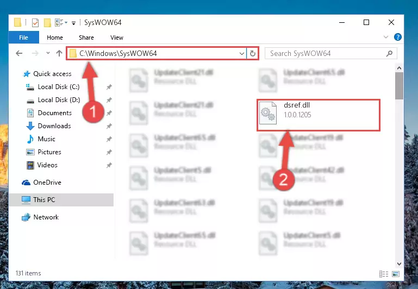
Task: Click the New folder icon in quick access toolbar
Action: click(47, 23)
